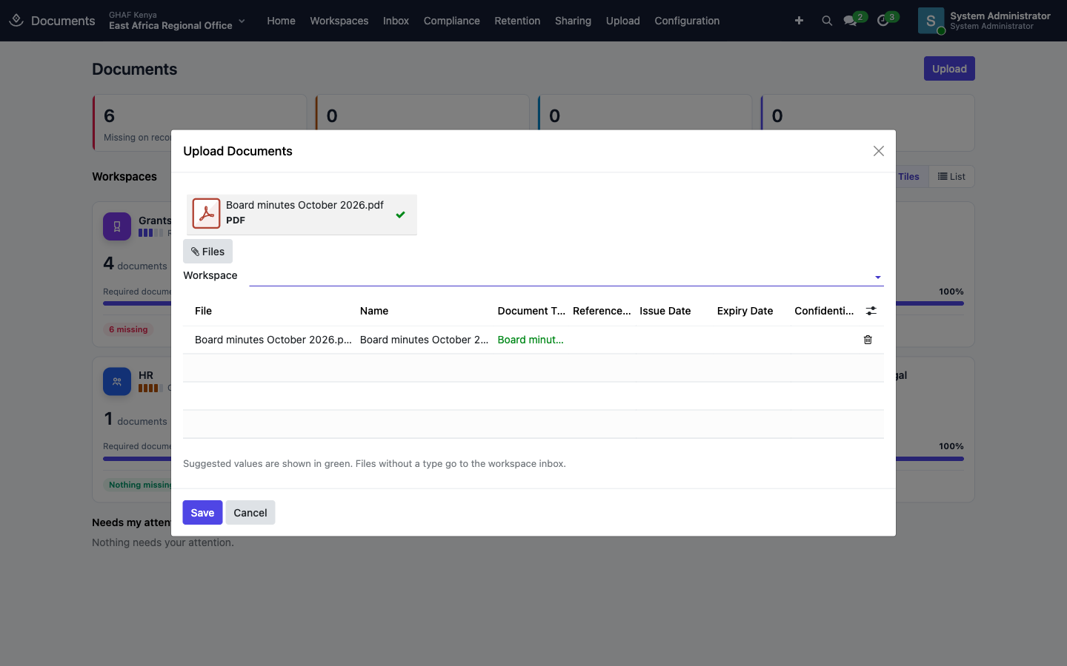Image resolution: width=1067 pixels, height=666 pixels.
Task: Click the File cell Board minutes October 2026.p...
Action: click(x=273, y=340)
